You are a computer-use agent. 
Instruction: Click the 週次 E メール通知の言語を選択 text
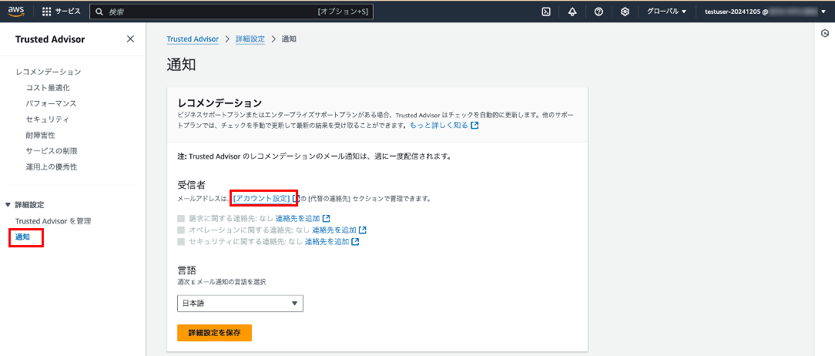222,282
